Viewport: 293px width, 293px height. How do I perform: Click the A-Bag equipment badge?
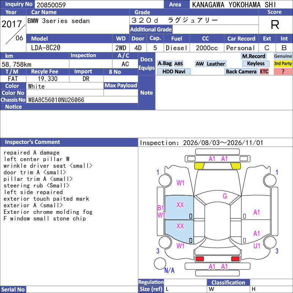(x=164, y=63)
